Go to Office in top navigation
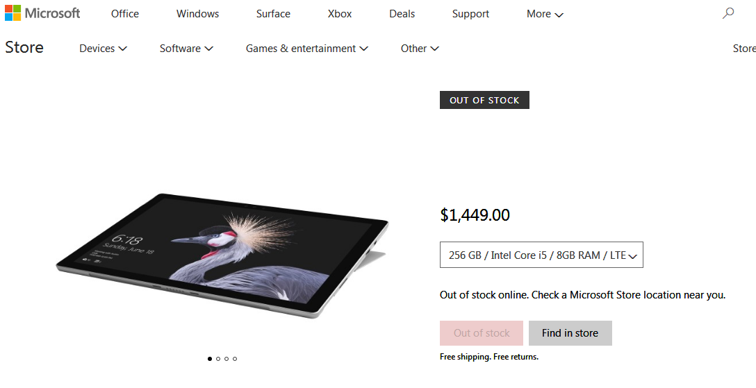This screenshot has height=388, width=756. pos(125,14)
